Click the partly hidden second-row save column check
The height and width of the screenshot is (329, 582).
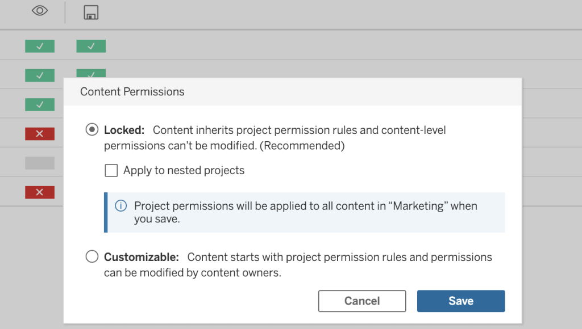91,73
